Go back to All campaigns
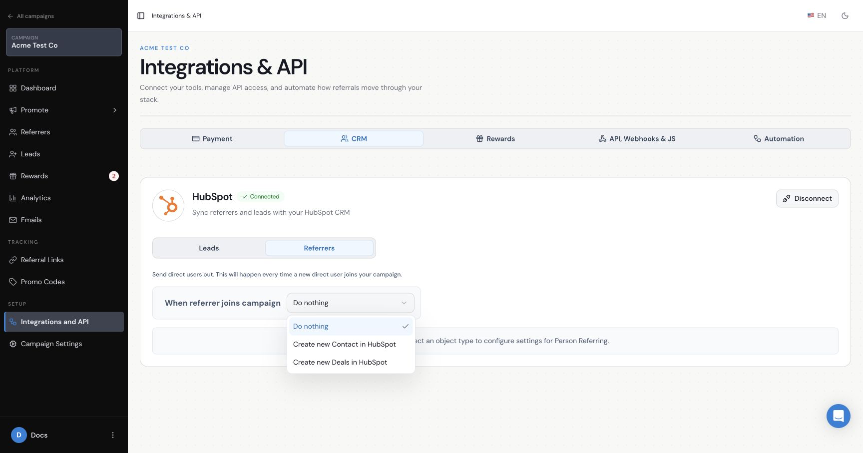The image size is (863, 453). 31,16
